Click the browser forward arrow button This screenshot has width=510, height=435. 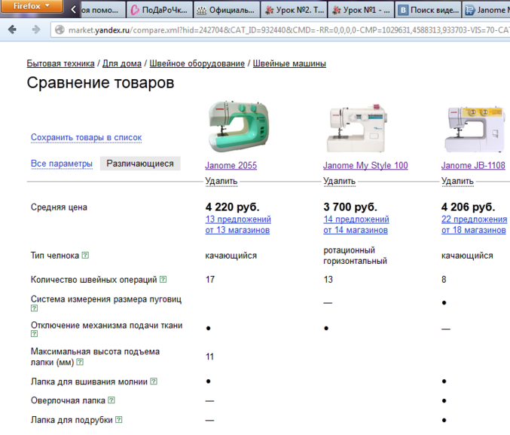[x=35, y=30]
